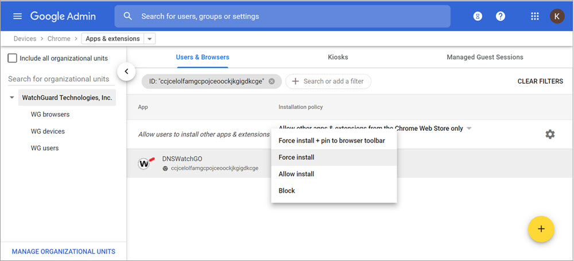Choose Block option
Image resolution: width=574 pixels, height=261 pixels.
pyautogui.click(x=334, y=190)
